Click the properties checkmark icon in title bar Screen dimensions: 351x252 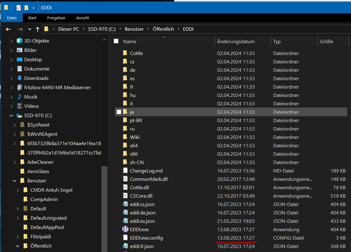[x=19, y=8]
